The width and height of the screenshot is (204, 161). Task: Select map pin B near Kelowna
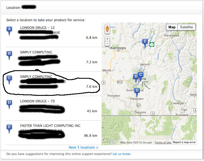136,78
